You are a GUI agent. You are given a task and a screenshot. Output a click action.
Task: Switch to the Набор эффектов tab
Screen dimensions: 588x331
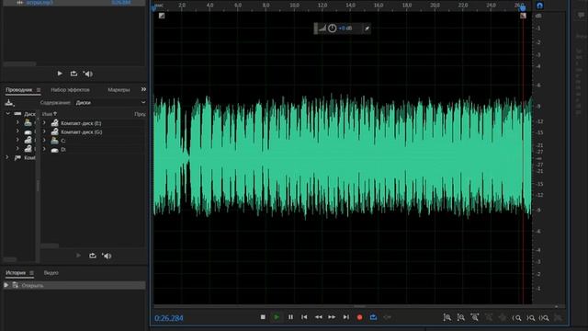(70, 90)
